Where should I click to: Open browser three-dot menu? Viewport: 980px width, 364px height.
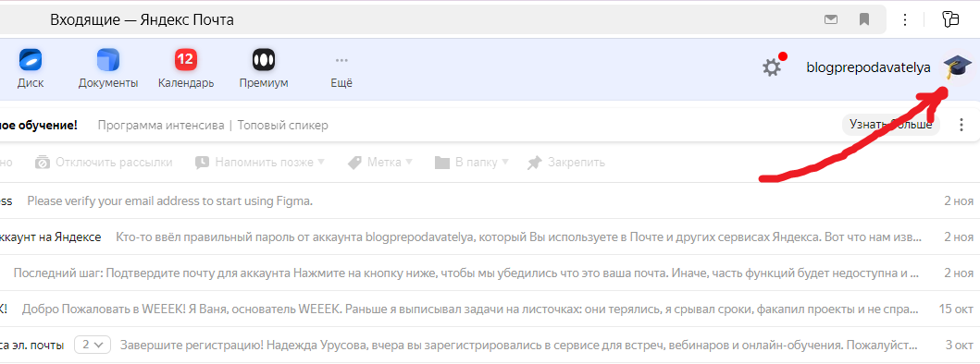(905, 20)
